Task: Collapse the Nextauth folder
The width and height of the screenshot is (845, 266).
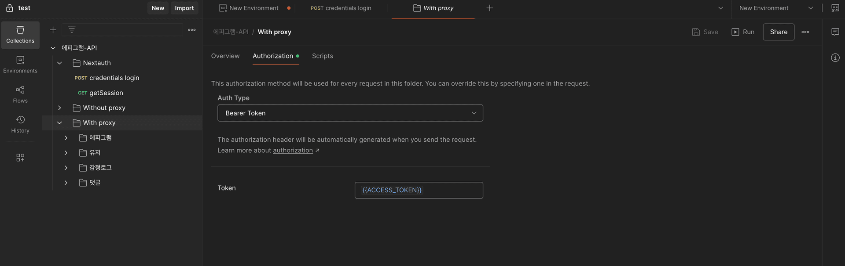Action: click(59, 63)
